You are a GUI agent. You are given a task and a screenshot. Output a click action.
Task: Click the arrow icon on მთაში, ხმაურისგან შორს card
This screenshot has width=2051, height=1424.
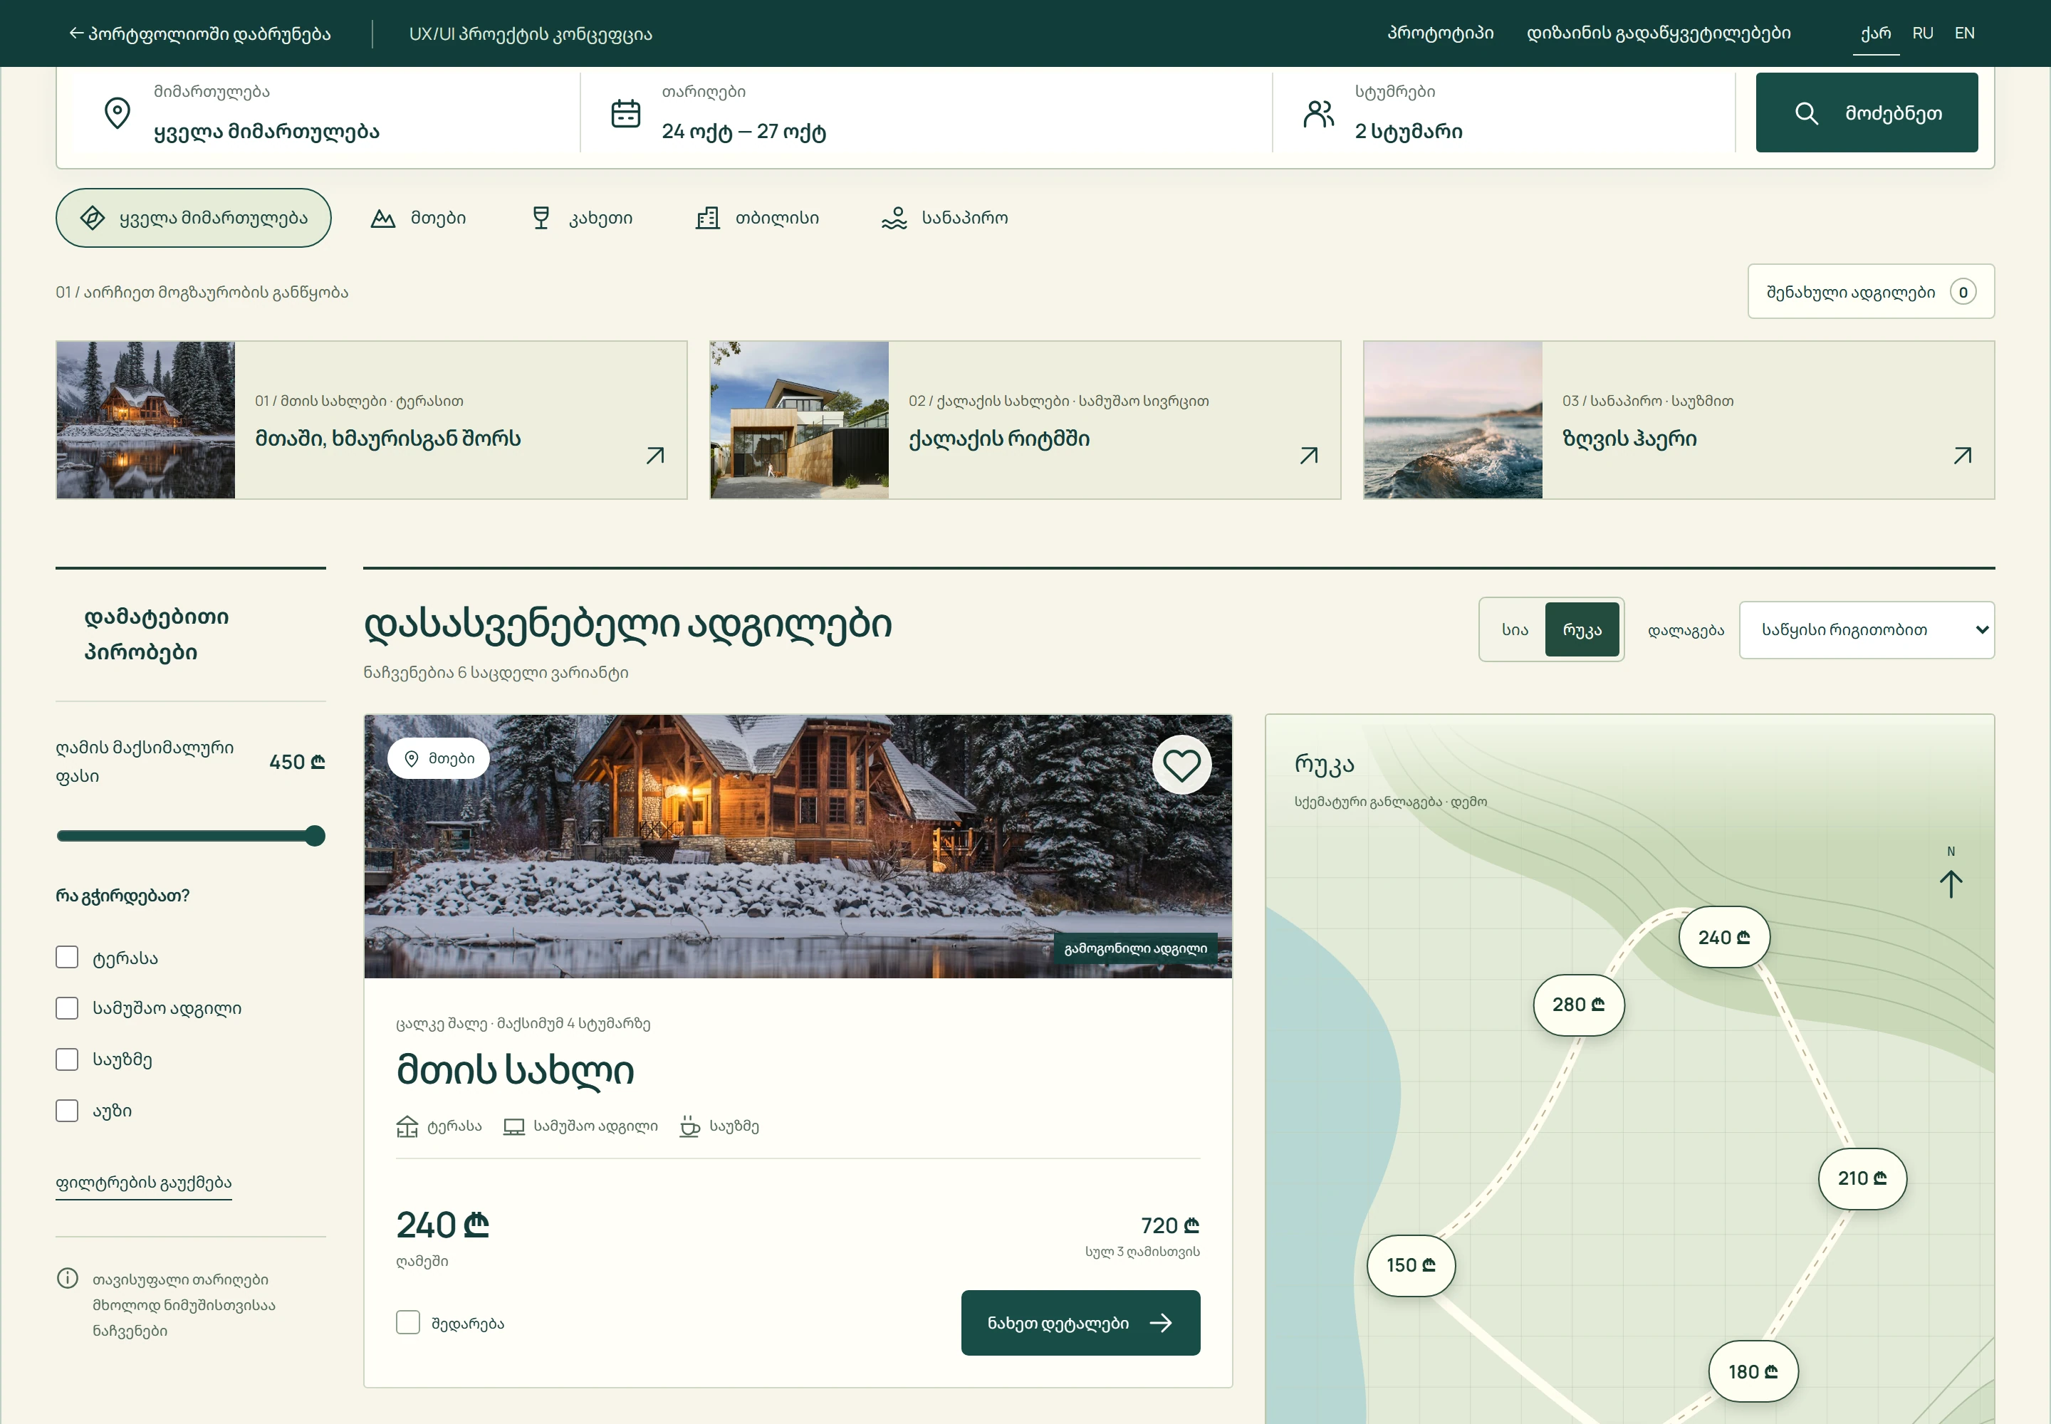point(655,456)
